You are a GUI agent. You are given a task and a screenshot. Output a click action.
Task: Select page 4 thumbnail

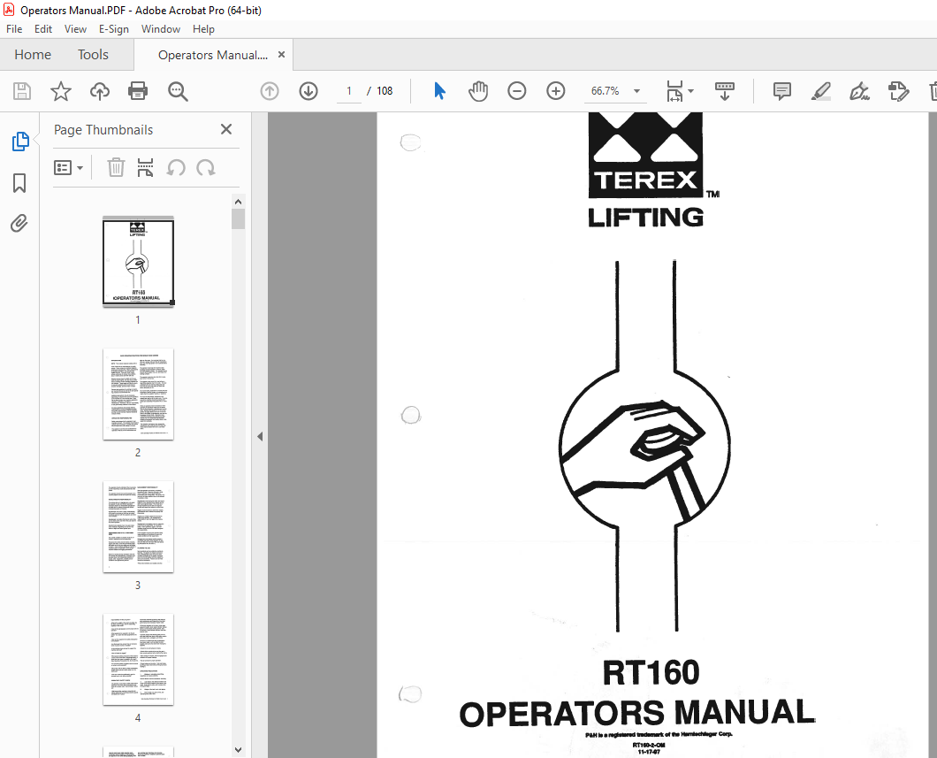pyautogui.click(x=138, y=660)
